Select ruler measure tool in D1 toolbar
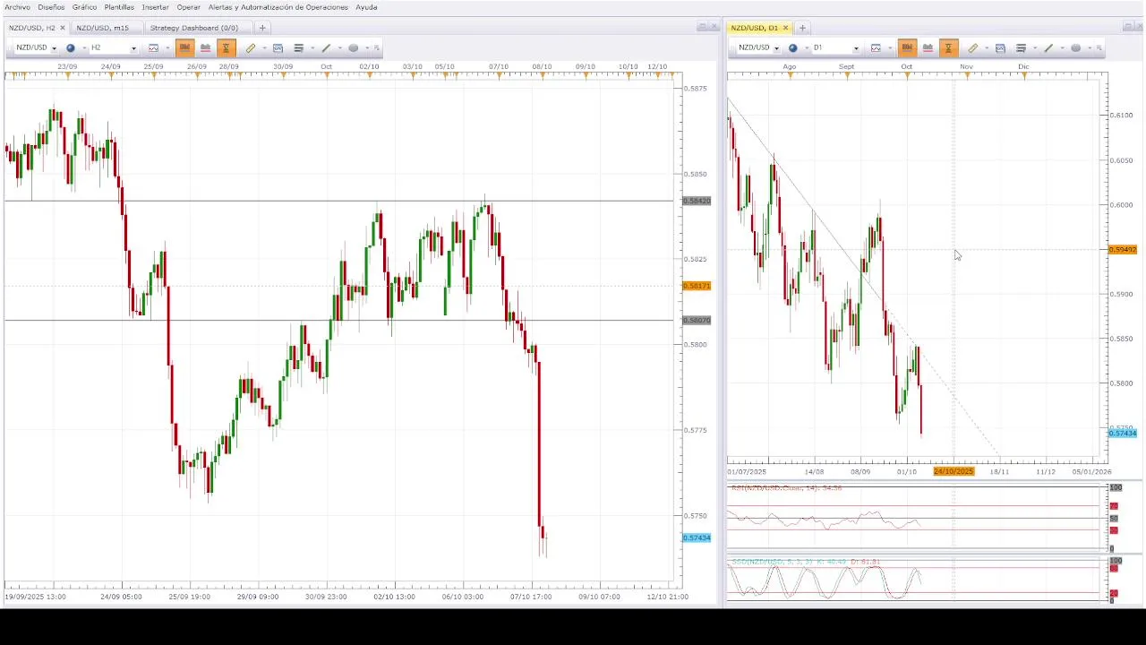 (x=972, y=48)
